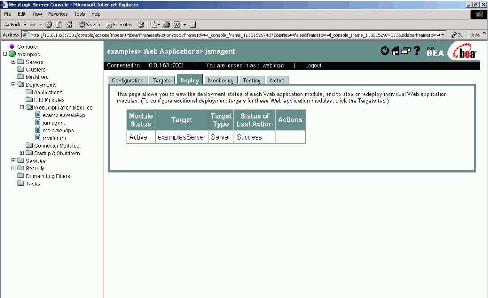488x298 pixels.
Task: Select Domain Log Filters in tree
Action: point(48,176)
